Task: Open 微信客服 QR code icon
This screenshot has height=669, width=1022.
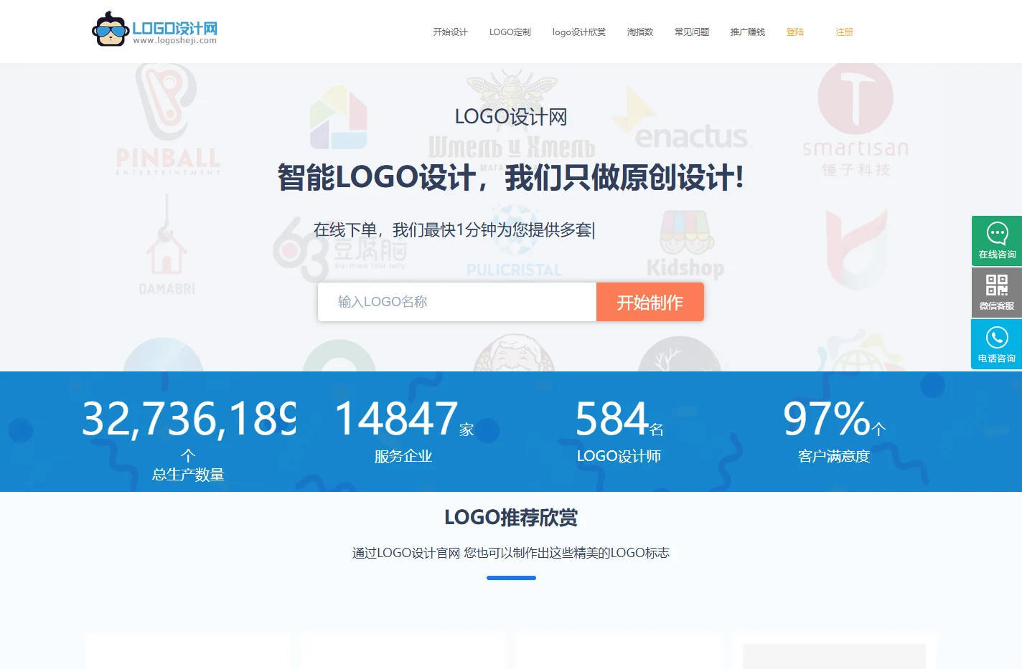Action: pos(997,293)
